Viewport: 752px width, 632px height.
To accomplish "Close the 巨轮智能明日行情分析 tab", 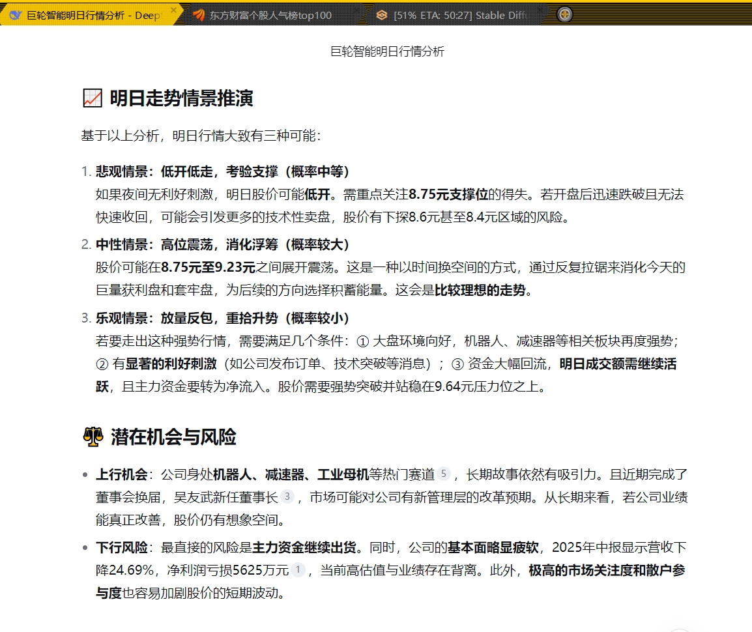I will coord(173,10).
